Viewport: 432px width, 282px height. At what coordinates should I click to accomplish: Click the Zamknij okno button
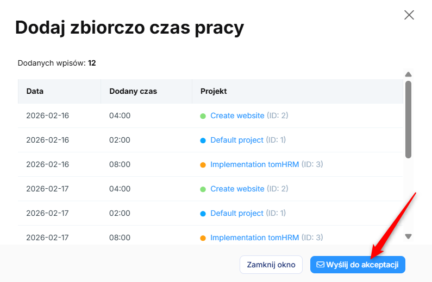click(271, 265)
